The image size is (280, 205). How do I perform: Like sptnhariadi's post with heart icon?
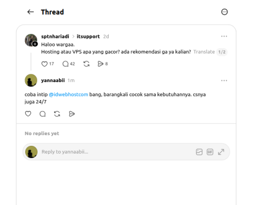[44, 64]
